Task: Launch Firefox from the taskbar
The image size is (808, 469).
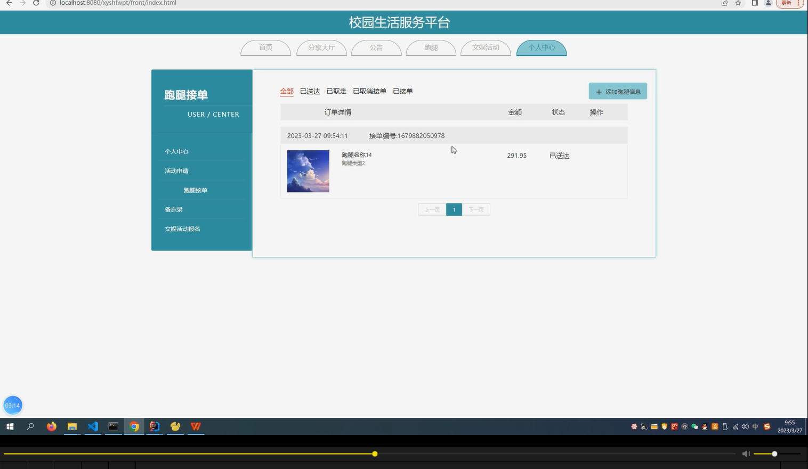Action: (x=51, y=426)
